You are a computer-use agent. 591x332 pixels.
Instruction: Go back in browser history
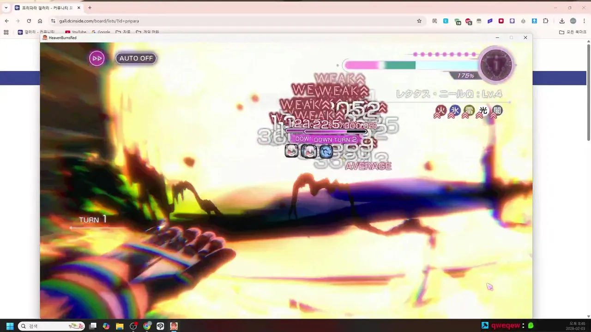tap(7, 21)
